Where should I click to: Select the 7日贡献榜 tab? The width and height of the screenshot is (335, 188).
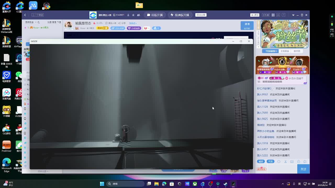point(271,51)
